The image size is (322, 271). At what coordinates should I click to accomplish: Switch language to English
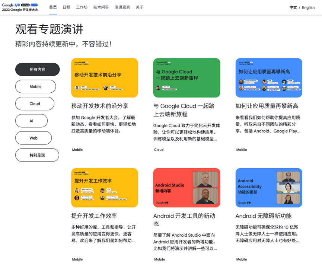pos(308,7)
